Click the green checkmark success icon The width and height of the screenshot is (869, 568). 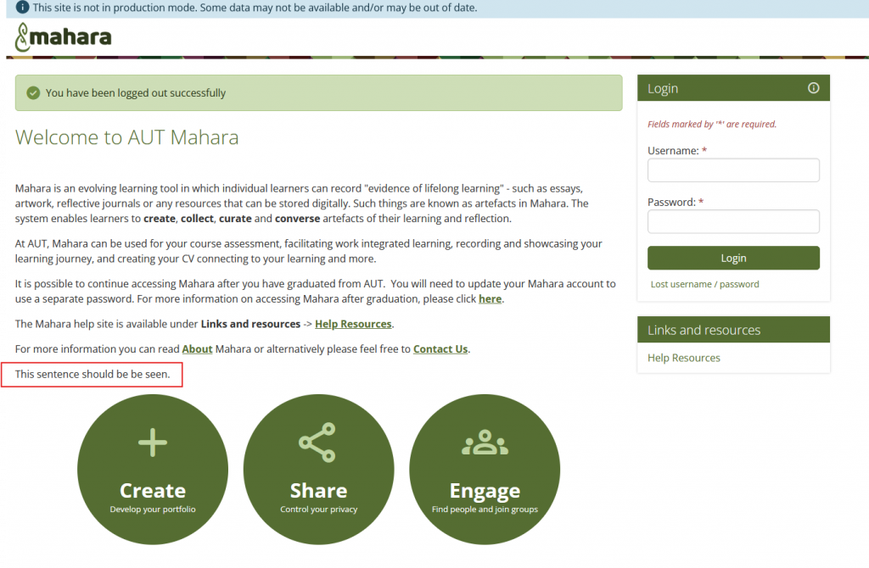[x=33, y=93]
